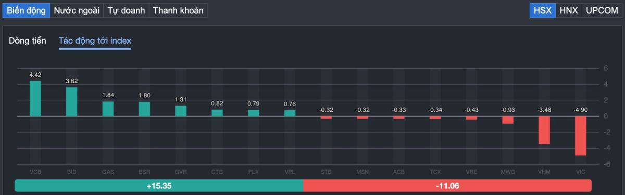Image resolution: width=625 pixels, height=195 pixels.
Task: Click the -11.06 red total bar
Action: (x=447, y=186)
